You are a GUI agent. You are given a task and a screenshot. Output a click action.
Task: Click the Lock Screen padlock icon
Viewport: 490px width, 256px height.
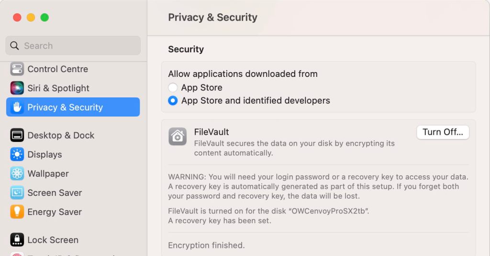17,240
